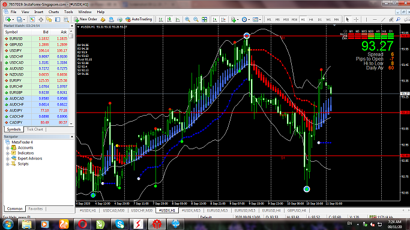Open the USDCAD,M30 chart tab
The image size is (410, 230).
point(113,210)
